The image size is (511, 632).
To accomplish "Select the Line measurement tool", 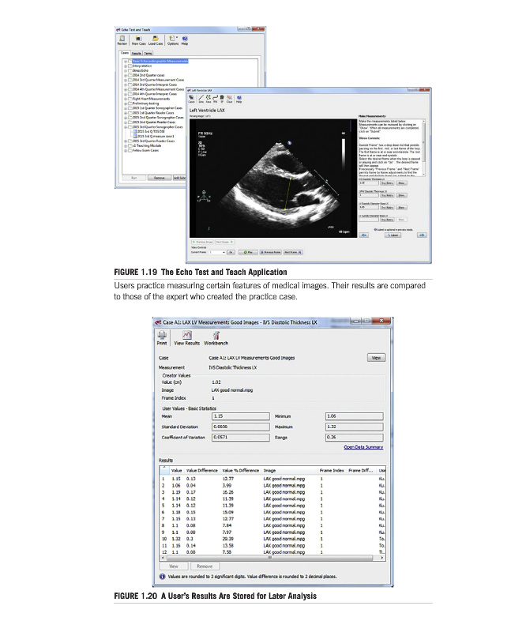I will tap(200, 99).
